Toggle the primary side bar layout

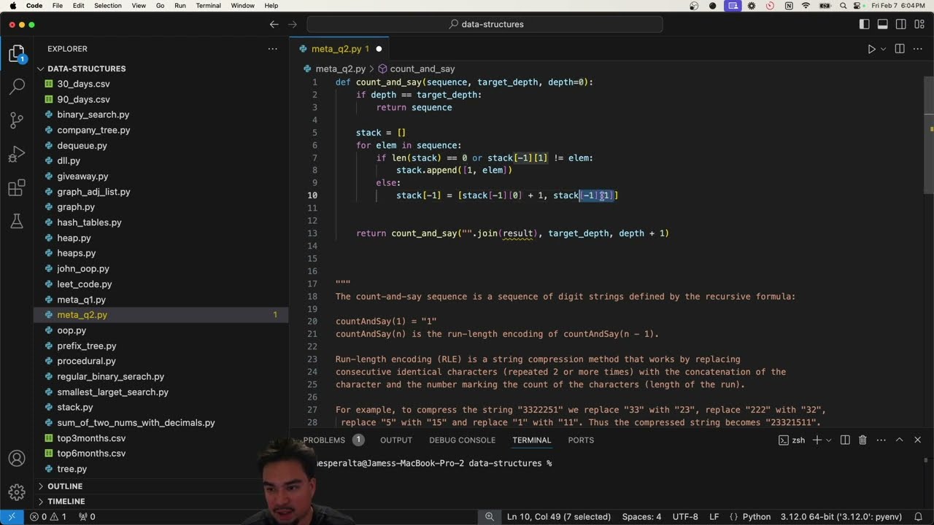(865, 24)
